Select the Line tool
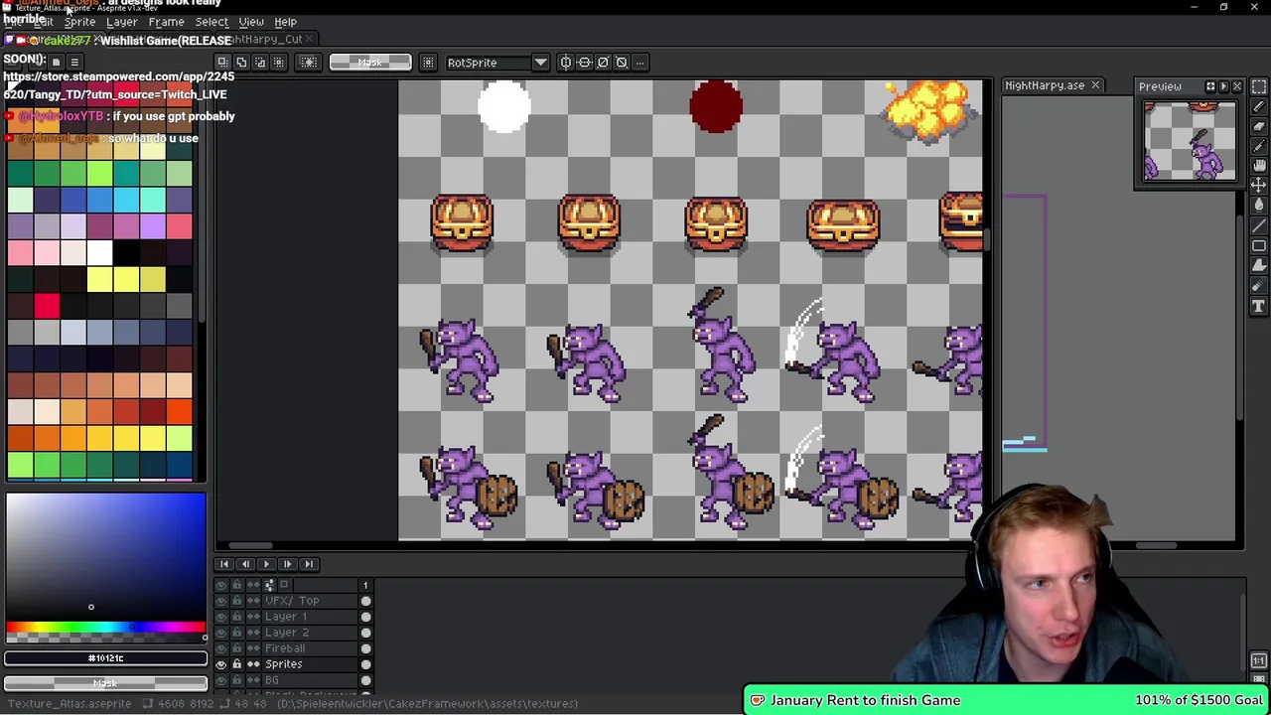1271x715 pixels. 1259,225
